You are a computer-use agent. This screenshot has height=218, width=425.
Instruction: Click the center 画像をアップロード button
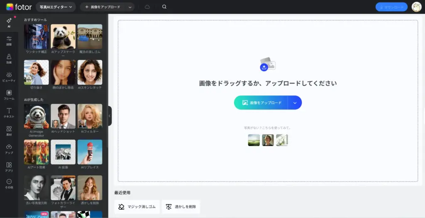261,103
